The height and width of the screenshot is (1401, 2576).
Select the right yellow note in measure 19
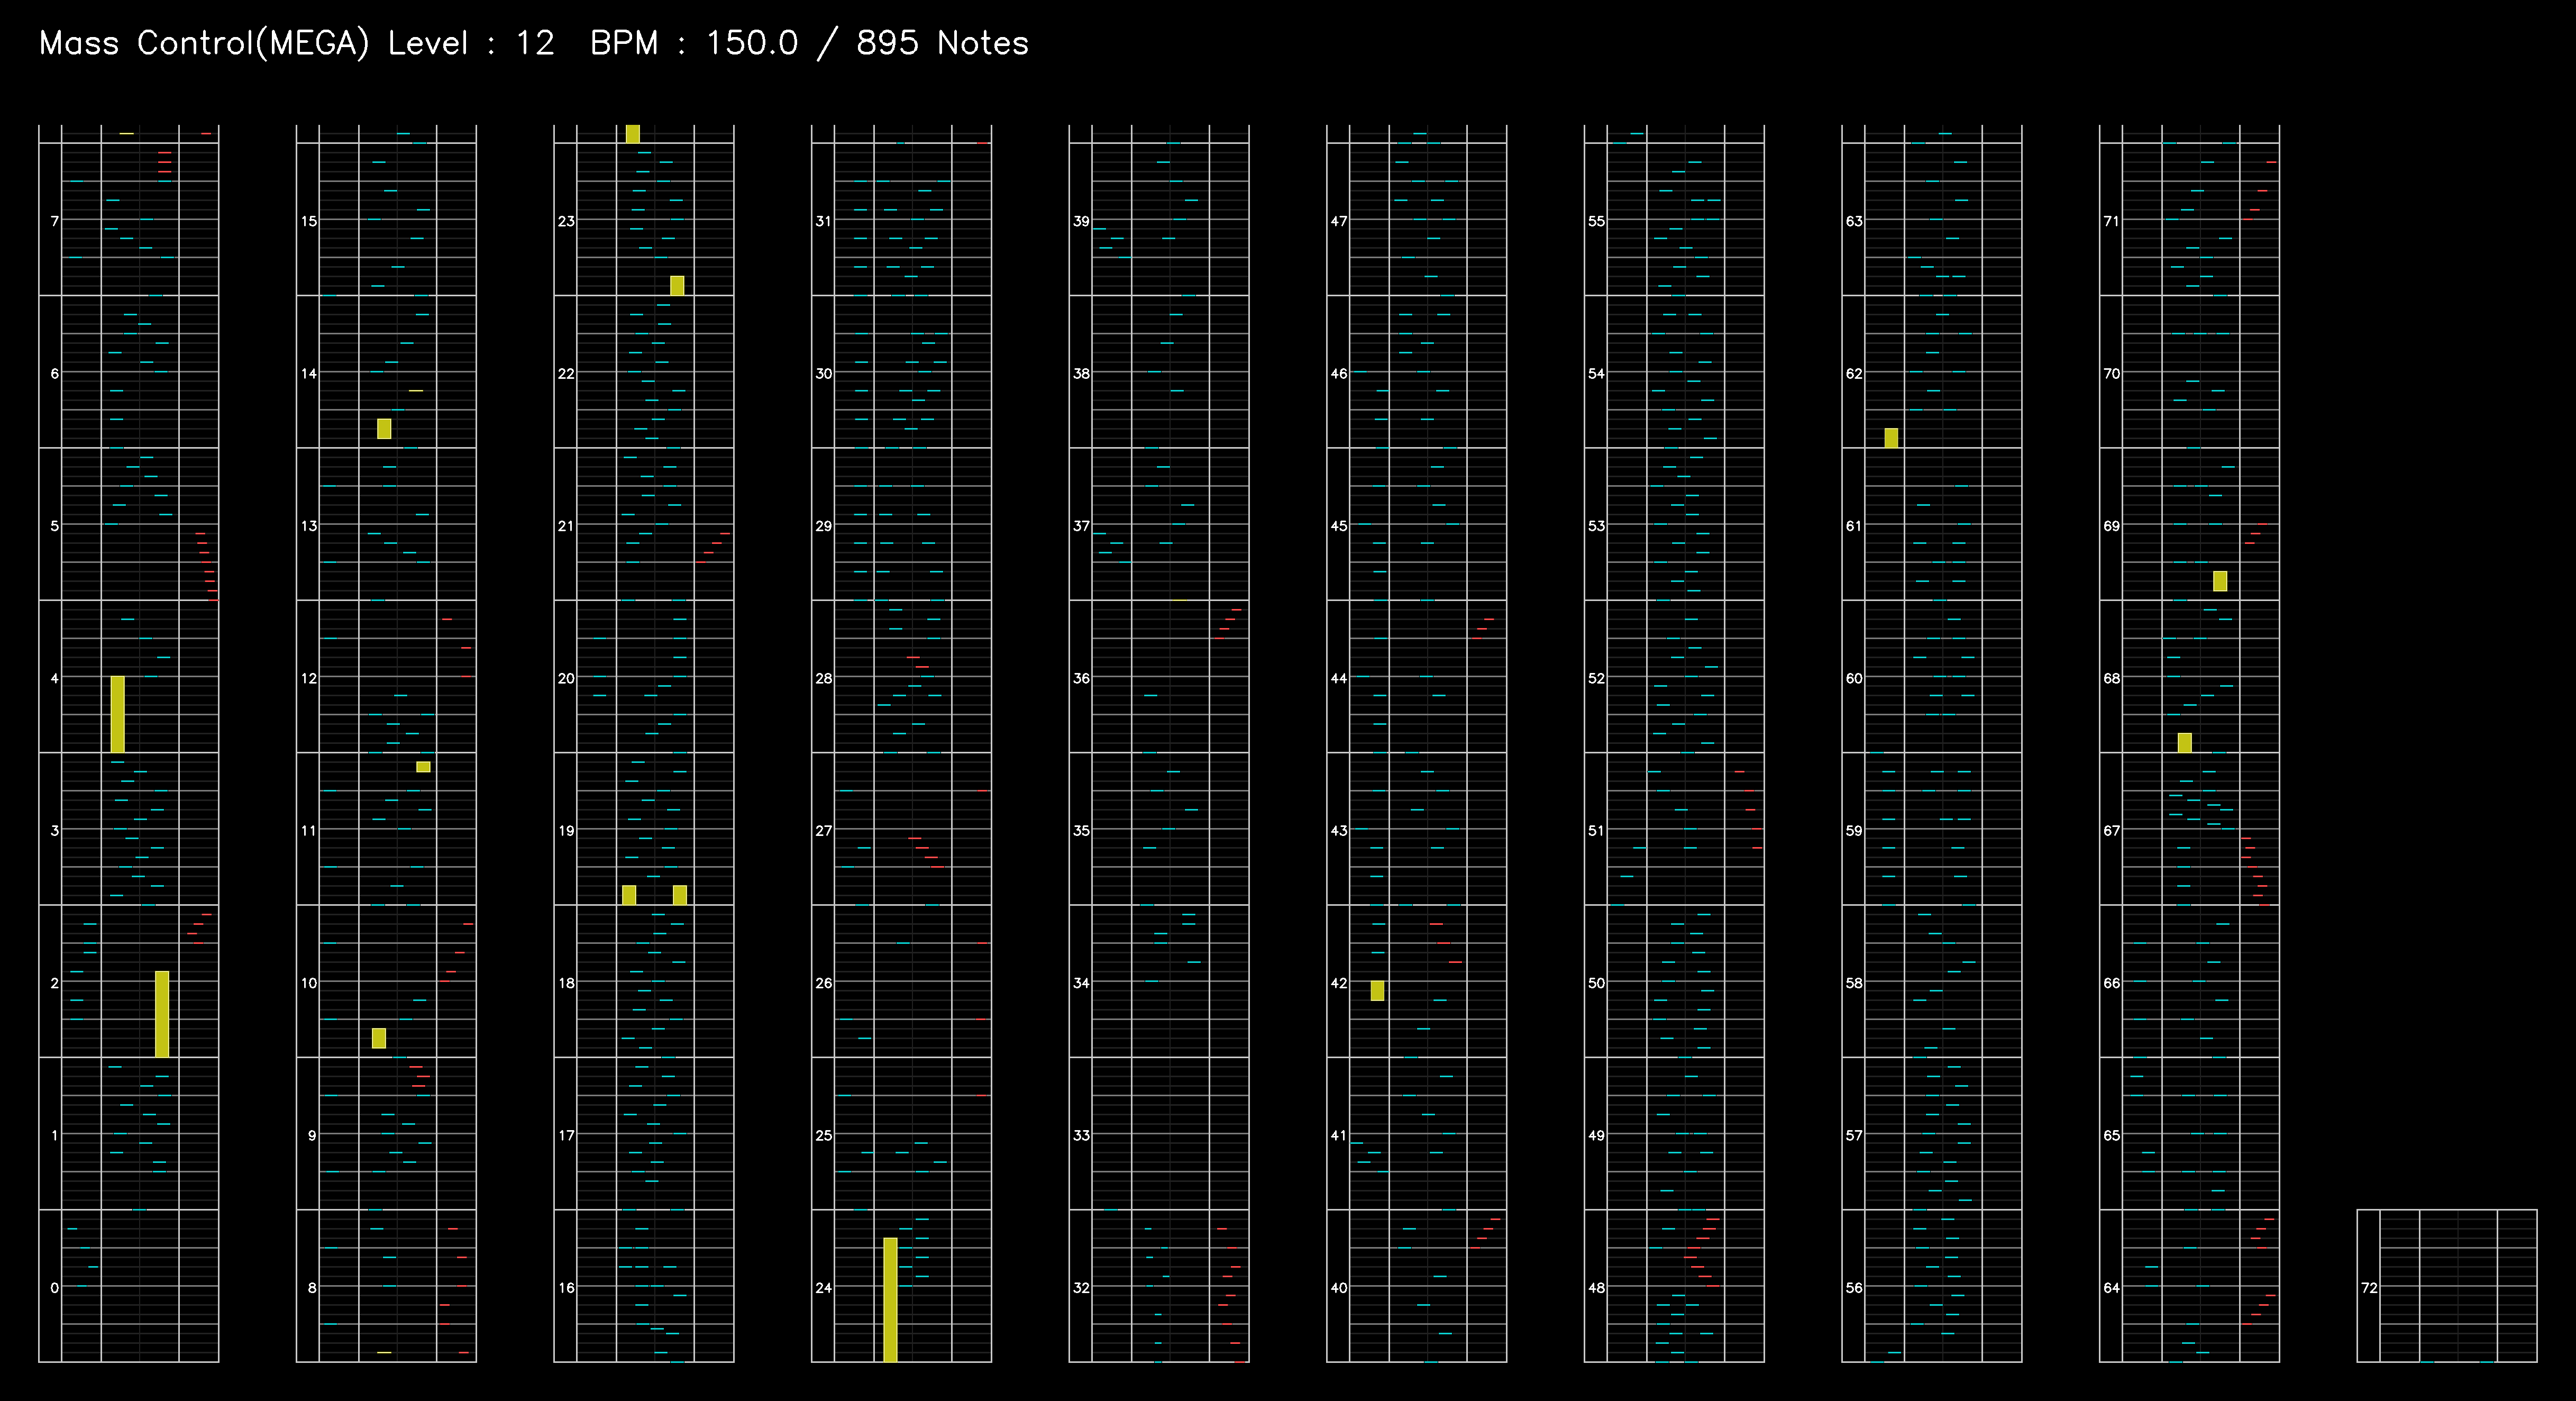click(680, 895)
